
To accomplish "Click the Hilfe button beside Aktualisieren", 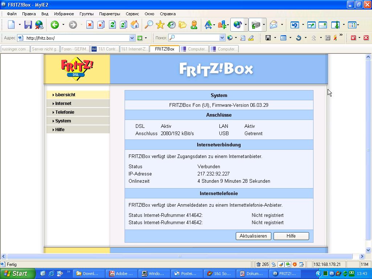I will pyautogui.click(x=291, y=236).
